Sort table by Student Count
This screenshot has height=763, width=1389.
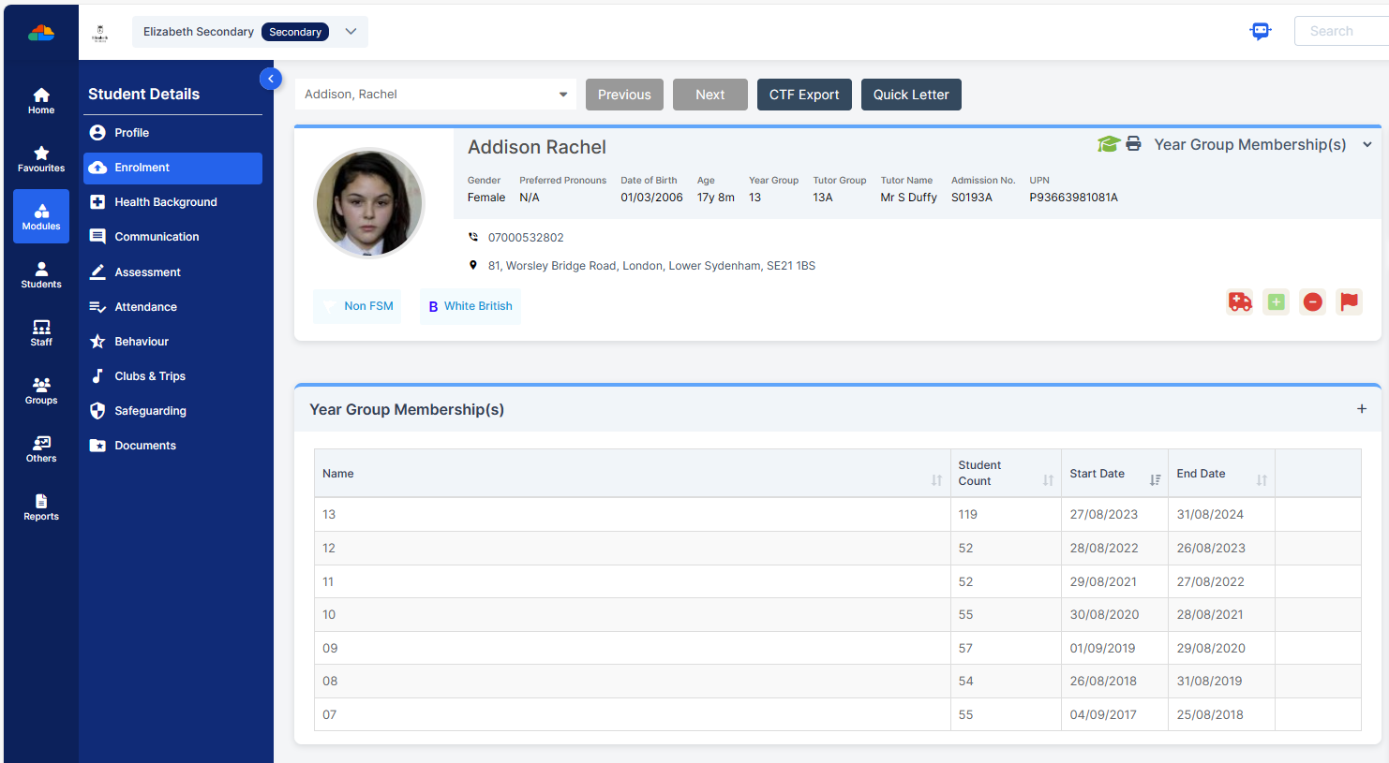click(1006, 474)
